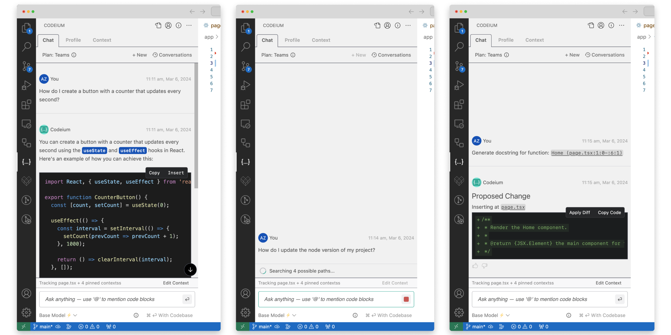Click the remote connection icon in left window status bar
671x335 pixels.
coord(24,326)
